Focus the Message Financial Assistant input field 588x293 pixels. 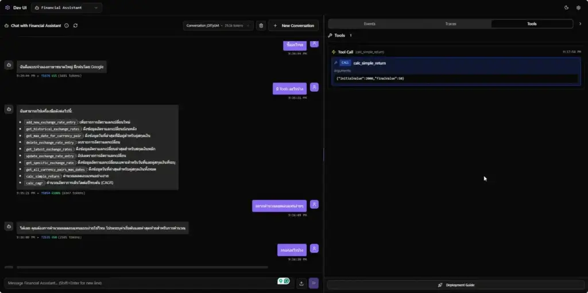pyautogui.click(x=138, y=283)
